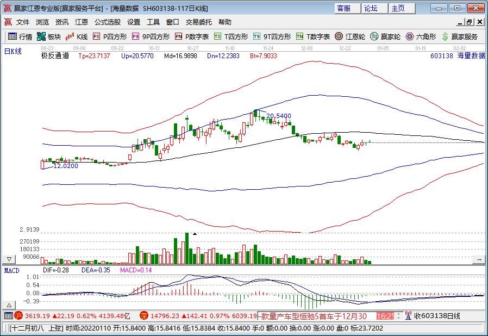Open the 工具 menu

(x=153, y=22)
